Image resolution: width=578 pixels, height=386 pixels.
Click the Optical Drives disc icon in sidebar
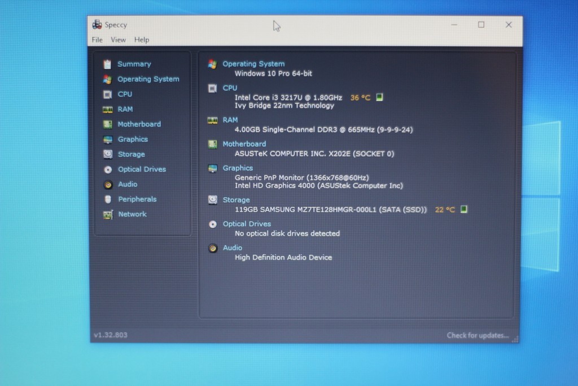(x=108, y=170)
